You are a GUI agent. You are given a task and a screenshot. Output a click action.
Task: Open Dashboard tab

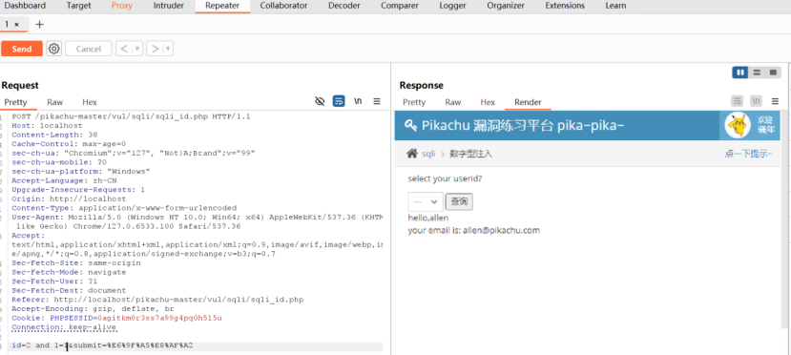click(x=25, y=6)
